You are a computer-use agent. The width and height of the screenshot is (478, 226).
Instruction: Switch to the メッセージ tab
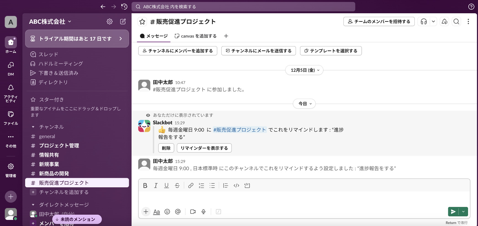154,36
